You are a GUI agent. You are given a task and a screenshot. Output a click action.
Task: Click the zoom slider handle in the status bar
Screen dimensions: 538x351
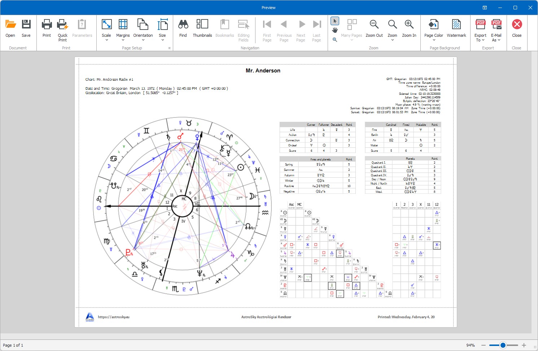coord(503,345)
